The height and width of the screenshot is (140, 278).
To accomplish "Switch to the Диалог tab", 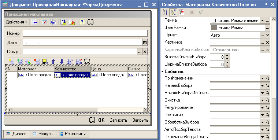I will coord(16,134).
